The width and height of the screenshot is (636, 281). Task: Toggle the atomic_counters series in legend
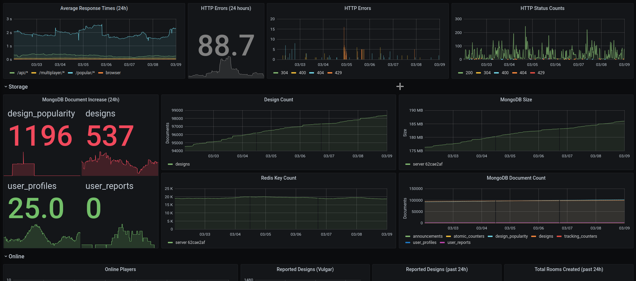[x=469, y=236]
